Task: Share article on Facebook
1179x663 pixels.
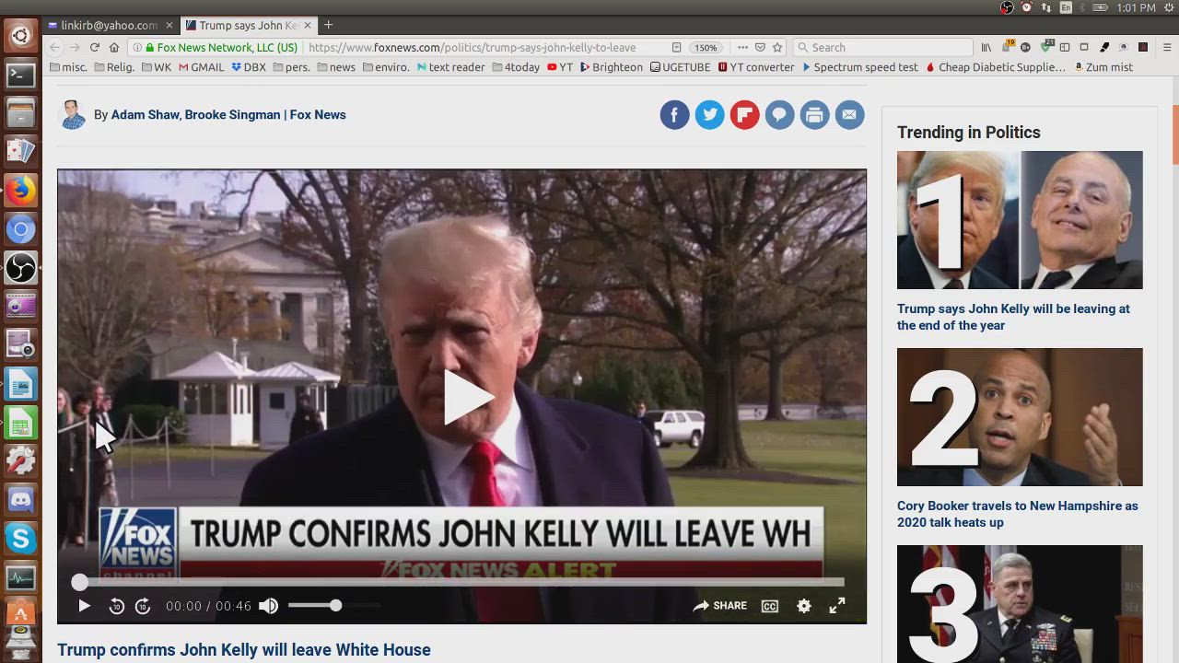Action: pos(674,115)
